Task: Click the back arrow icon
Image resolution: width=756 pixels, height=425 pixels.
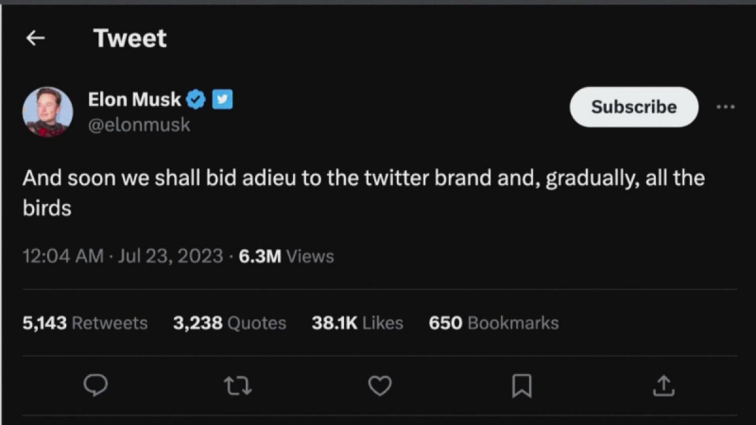Action: pos(35,38)
